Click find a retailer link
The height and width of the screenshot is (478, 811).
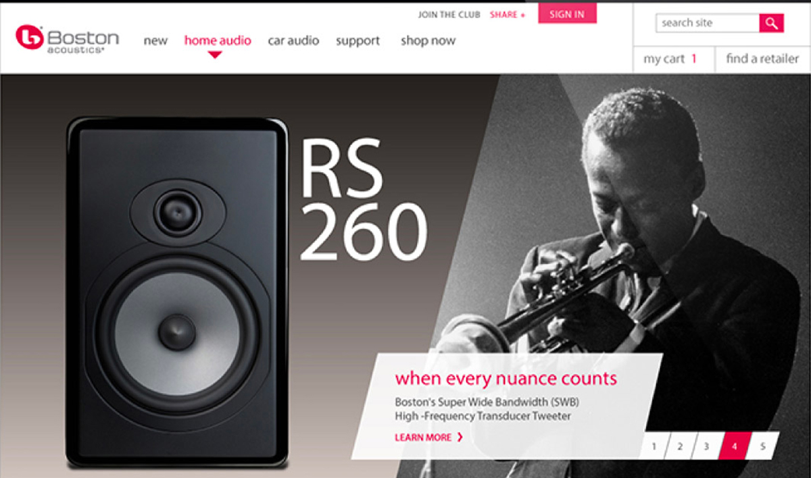pyautogui.click(x=762, y=59)
